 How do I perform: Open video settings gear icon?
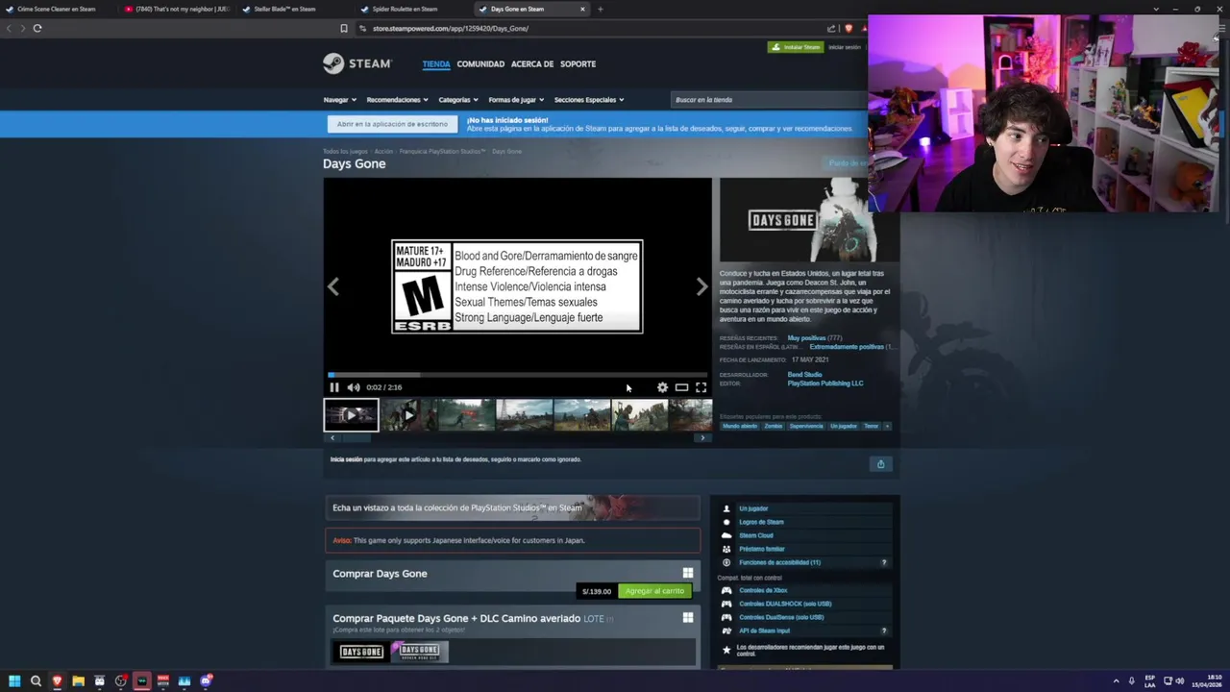[x=662, y=387]
